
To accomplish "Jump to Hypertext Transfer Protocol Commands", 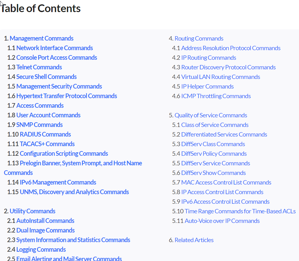I will pos(66,96).
